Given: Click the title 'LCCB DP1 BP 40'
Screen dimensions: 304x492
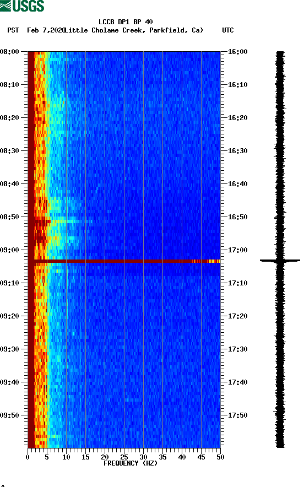Looking at the screenshot, I should [126, 22].
